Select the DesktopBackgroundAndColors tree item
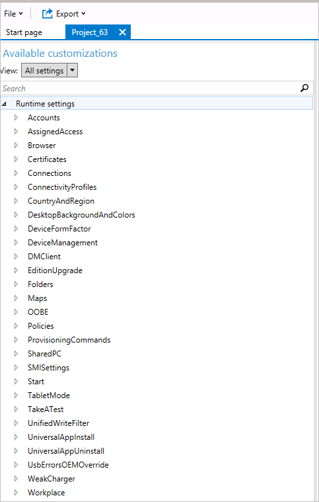This screenshot has height=502, width=319. 81,215
